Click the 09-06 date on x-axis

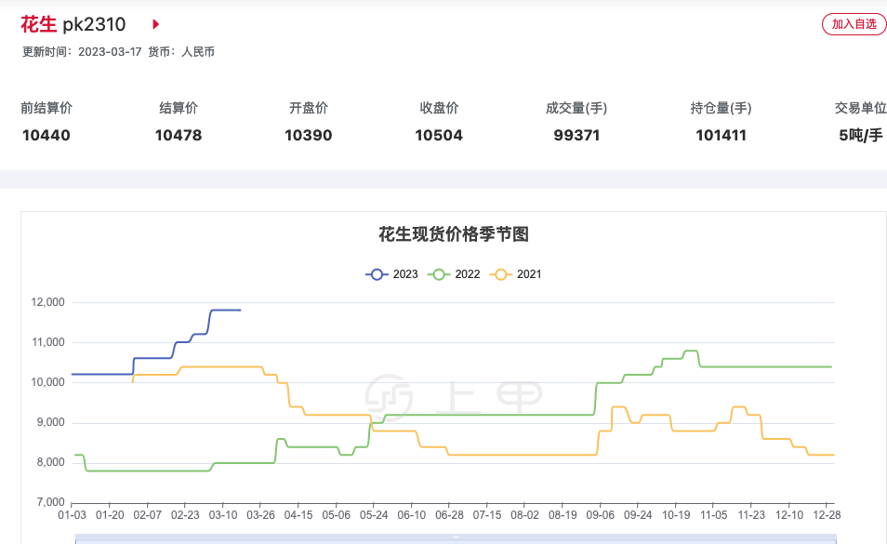pos(600,514)
